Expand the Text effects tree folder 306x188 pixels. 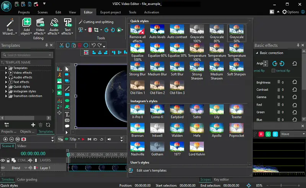pyautogui.click(x=6, y=82)
